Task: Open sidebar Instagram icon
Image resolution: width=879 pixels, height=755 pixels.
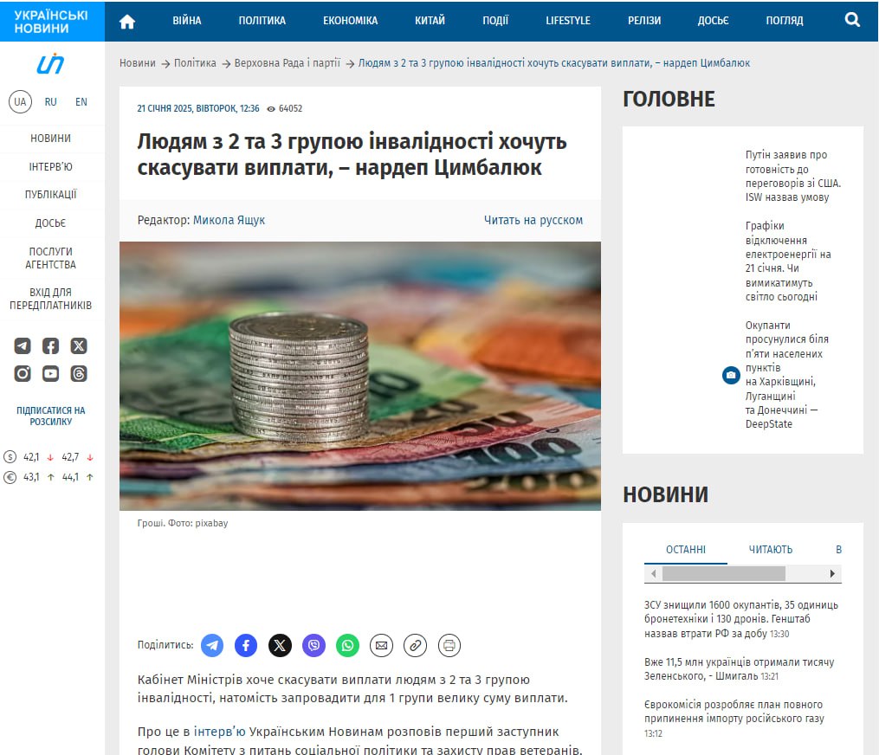Action: 23,374
